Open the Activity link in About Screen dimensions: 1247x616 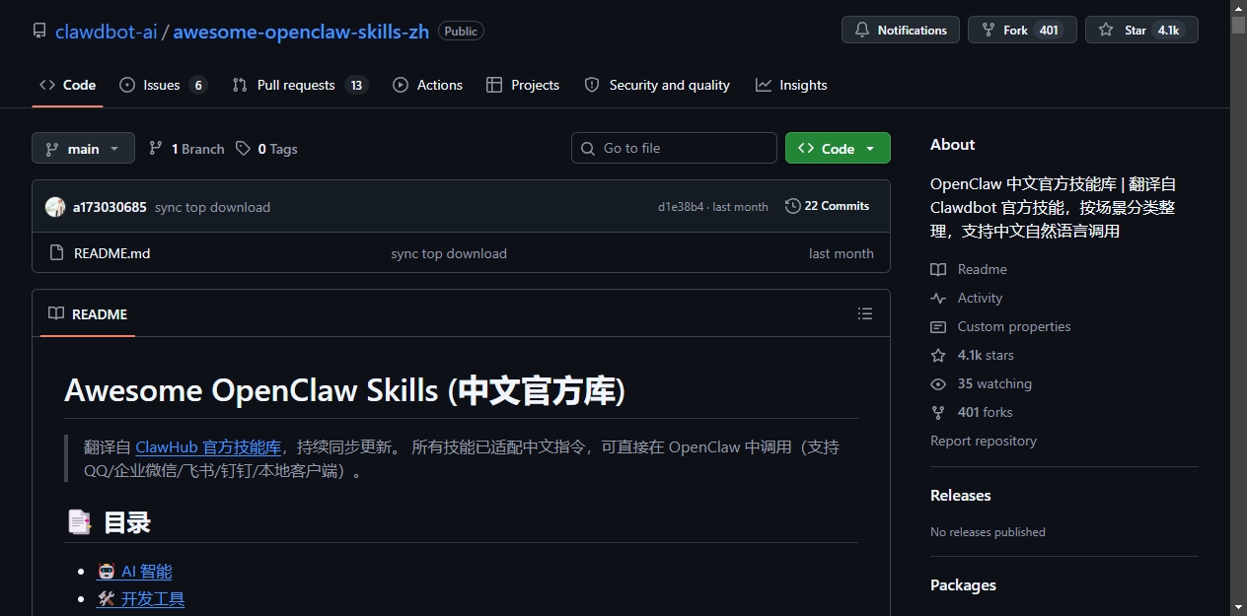[967, 298]
